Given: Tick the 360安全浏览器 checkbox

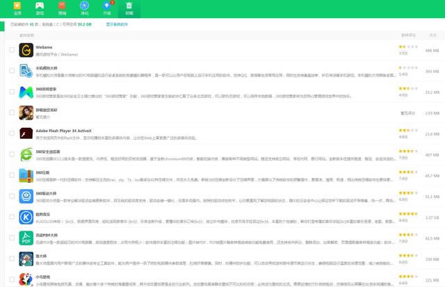Looking at the screenshot, I should point(12,154).
